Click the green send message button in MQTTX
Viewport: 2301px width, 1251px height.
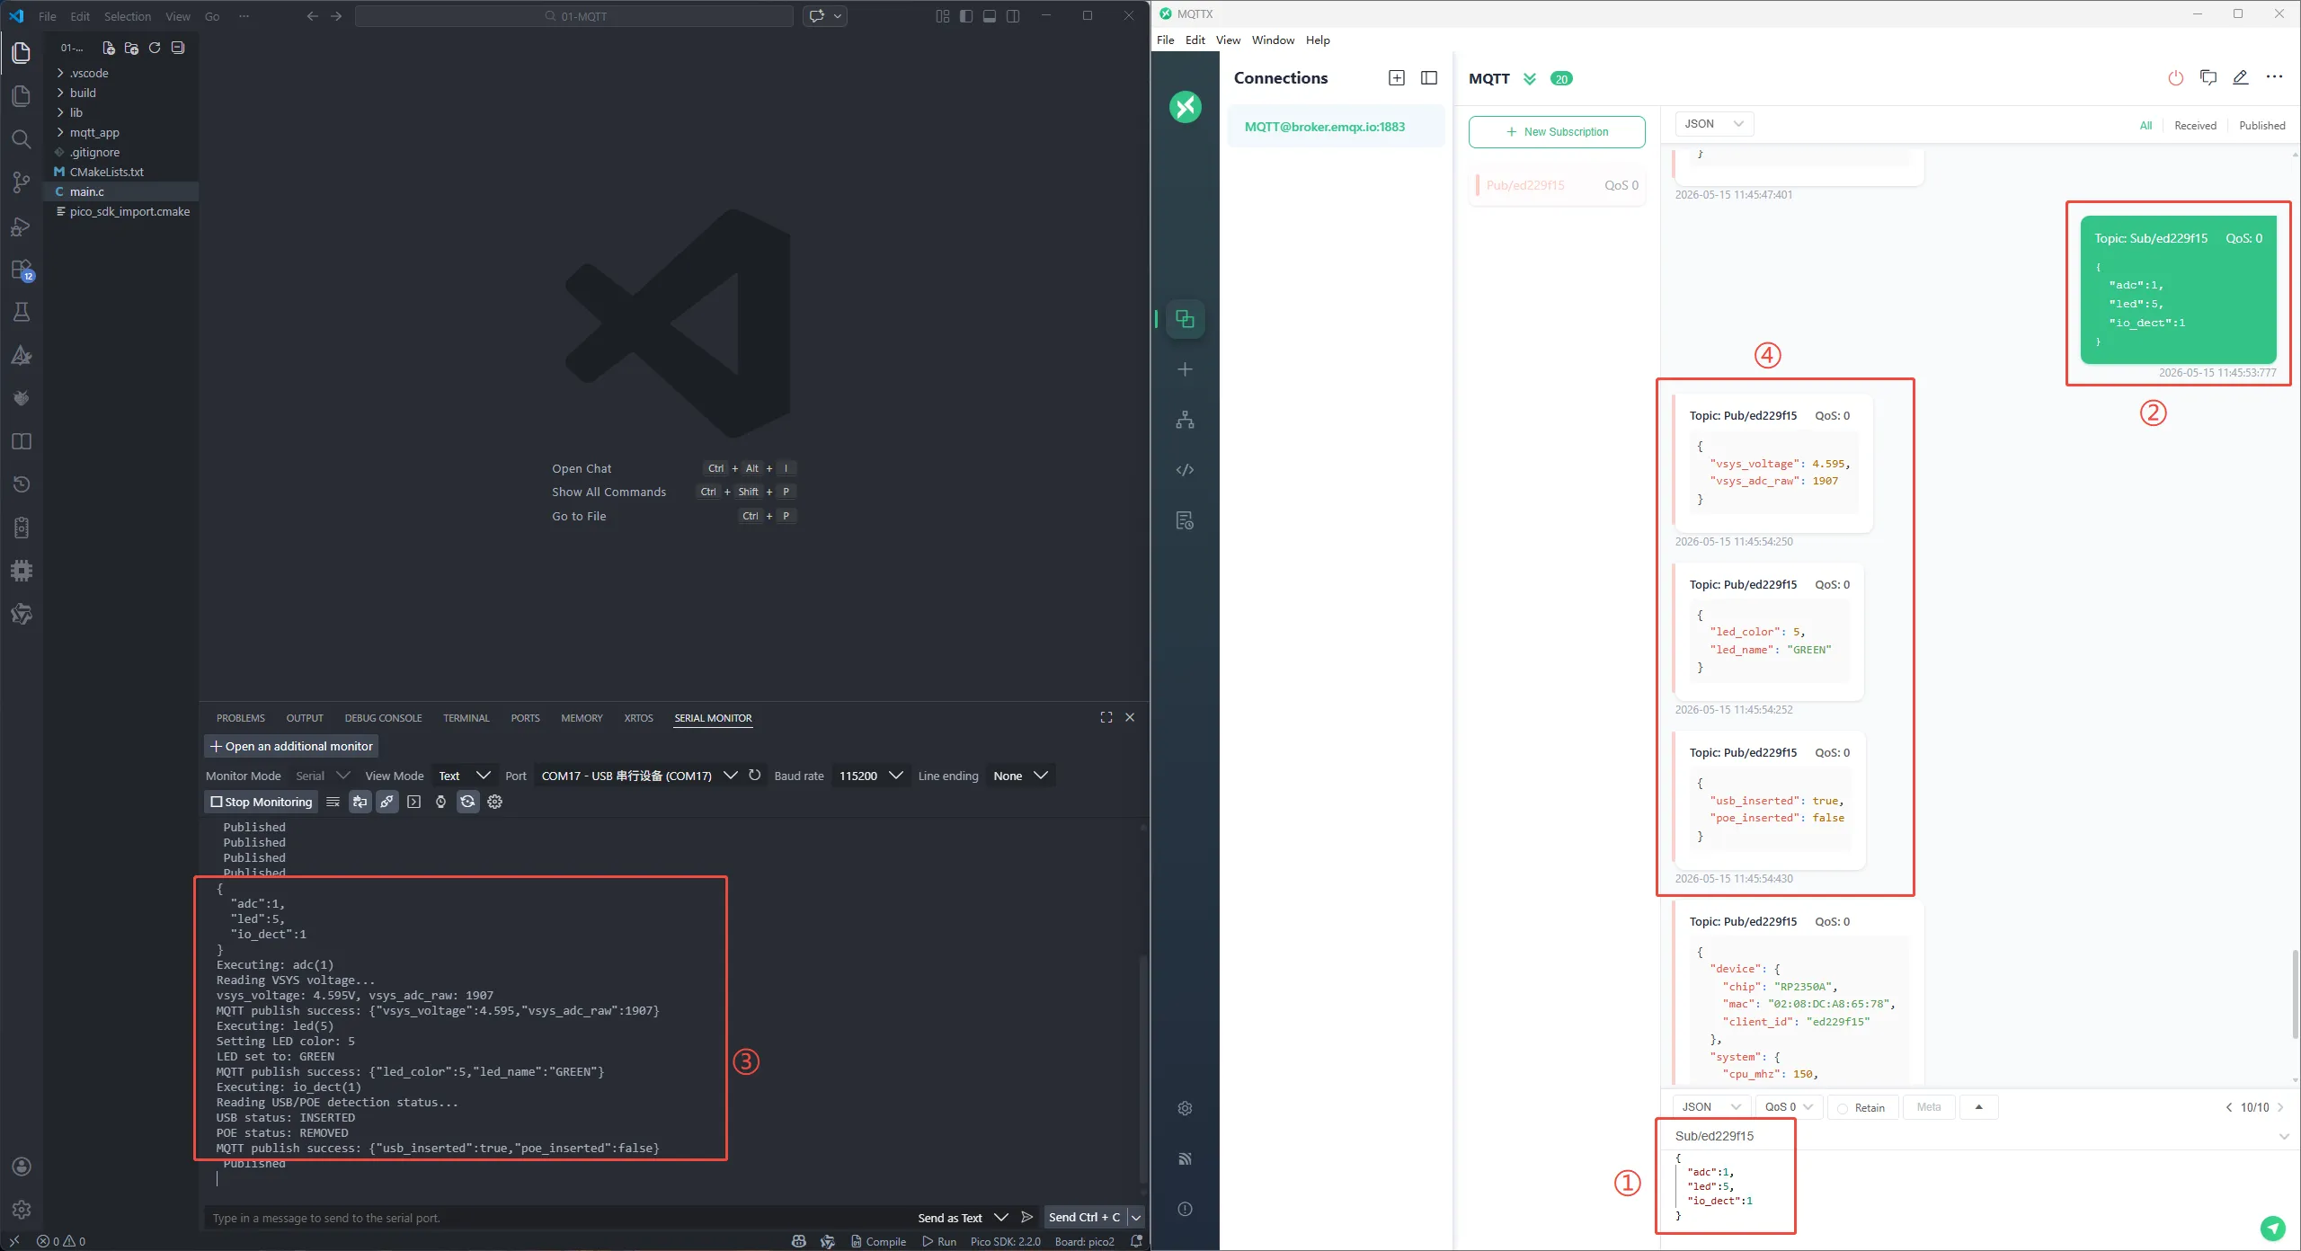click(x=2272, y=1227)
